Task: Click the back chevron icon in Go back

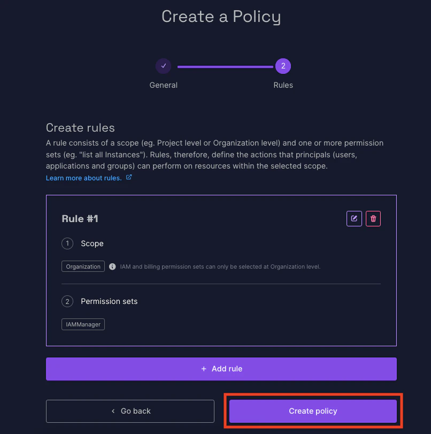Action: [x=113, y=411]
